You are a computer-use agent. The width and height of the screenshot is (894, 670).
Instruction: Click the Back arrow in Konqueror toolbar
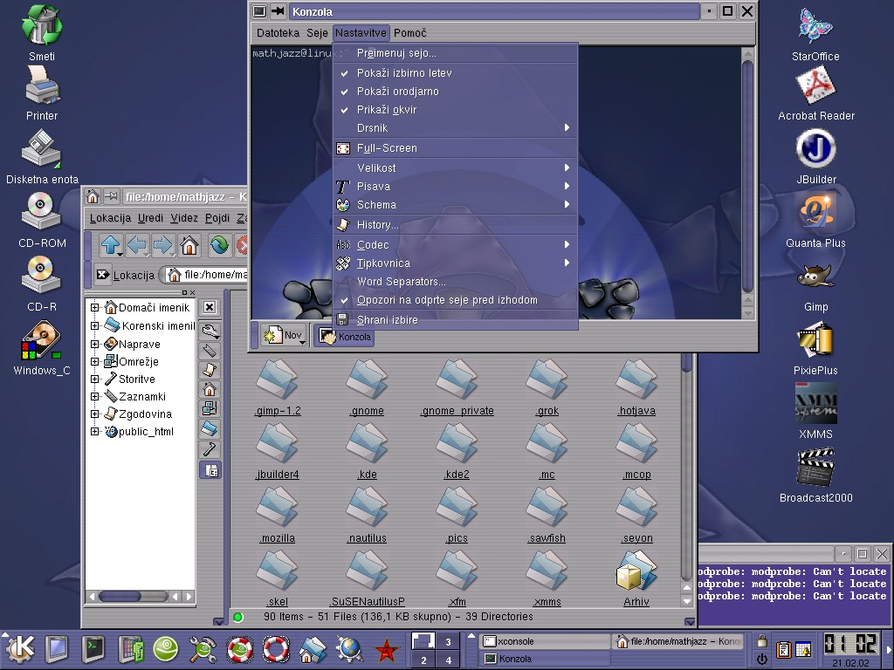coord(137,245)
